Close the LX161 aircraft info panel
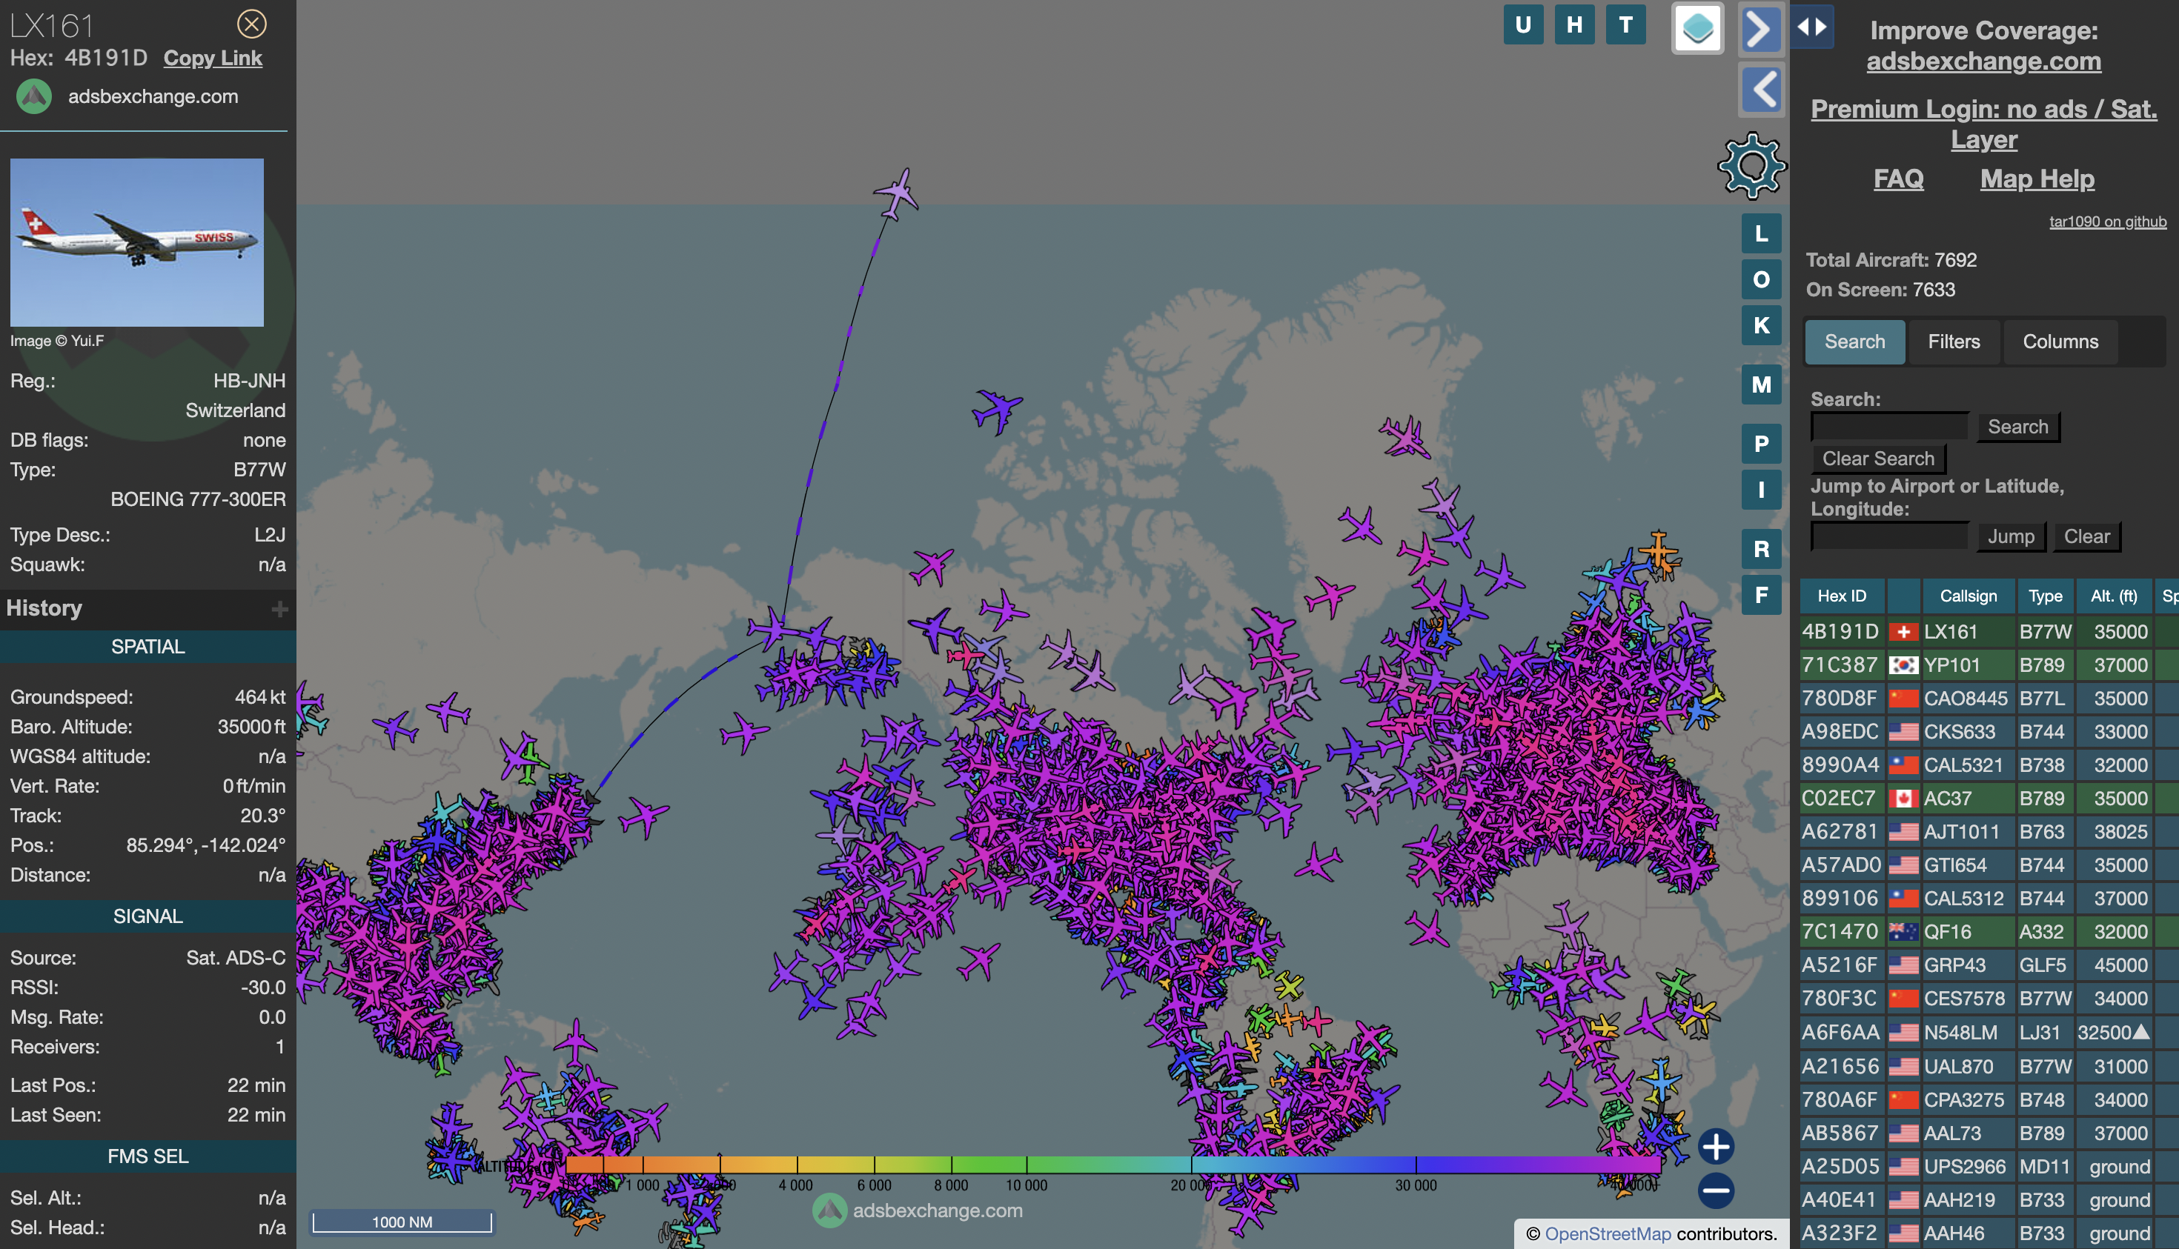The width and height of the screenshot is (2179, 1249). tap(251, 24)
